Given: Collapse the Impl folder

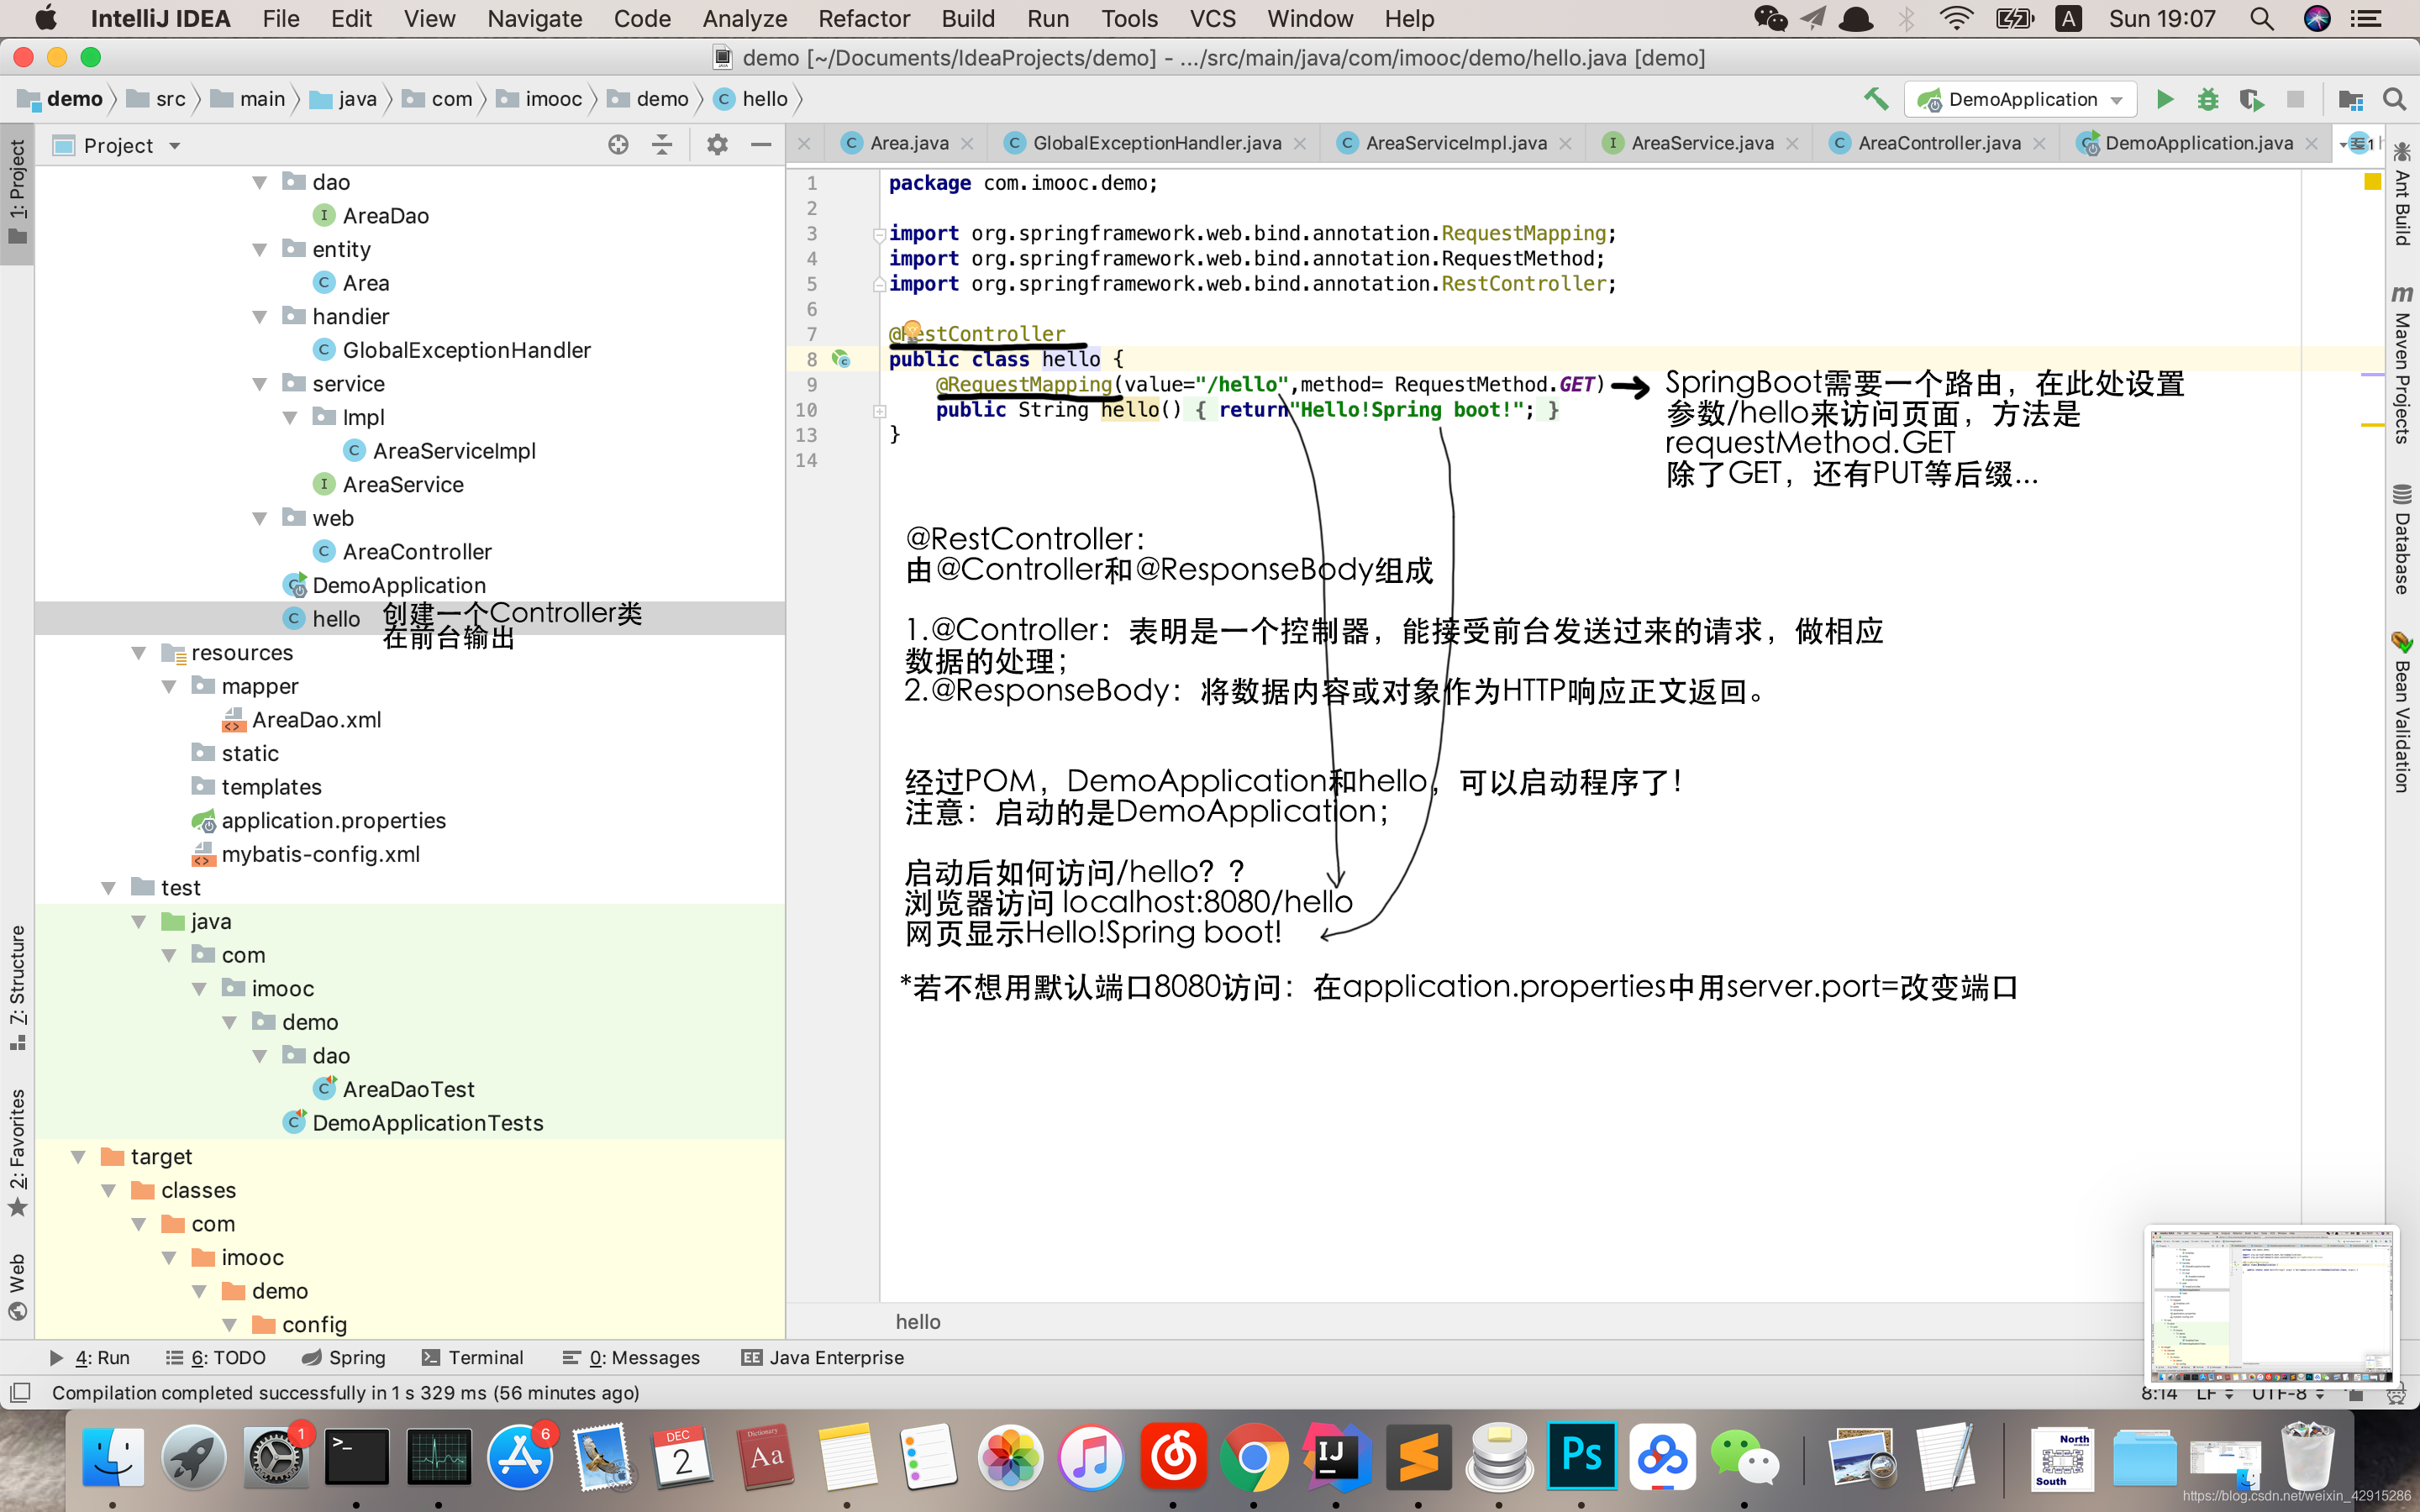Looking at the screenshot, I should (290, 417).
